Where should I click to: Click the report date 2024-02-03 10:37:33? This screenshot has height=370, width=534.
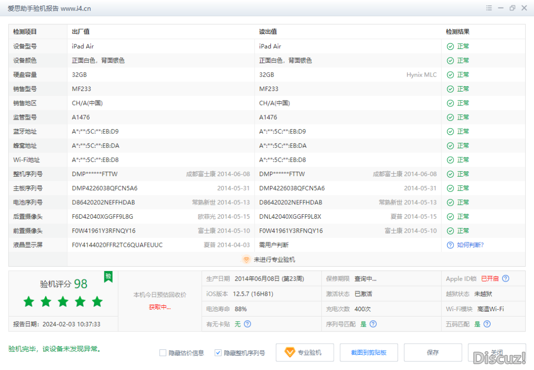(x=72, y=324)
